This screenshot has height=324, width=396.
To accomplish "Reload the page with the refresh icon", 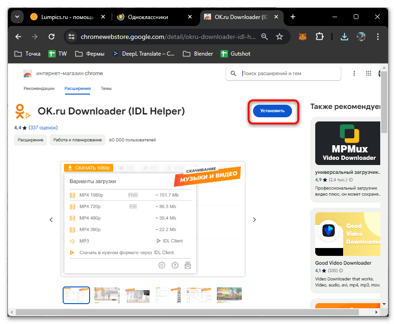I will tap(52, 36).
